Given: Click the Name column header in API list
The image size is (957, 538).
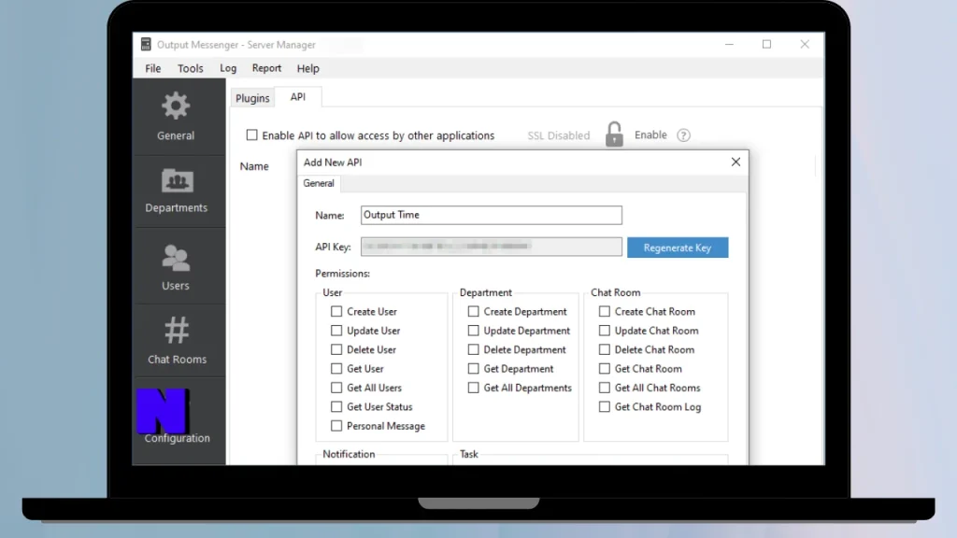Looking at the screenshot, I should click(x=254, y=166).
